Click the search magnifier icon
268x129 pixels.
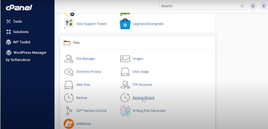click(242, 6)
